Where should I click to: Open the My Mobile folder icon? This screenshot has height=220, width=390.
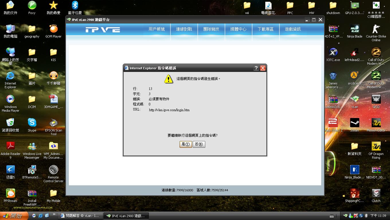(53, 195)
